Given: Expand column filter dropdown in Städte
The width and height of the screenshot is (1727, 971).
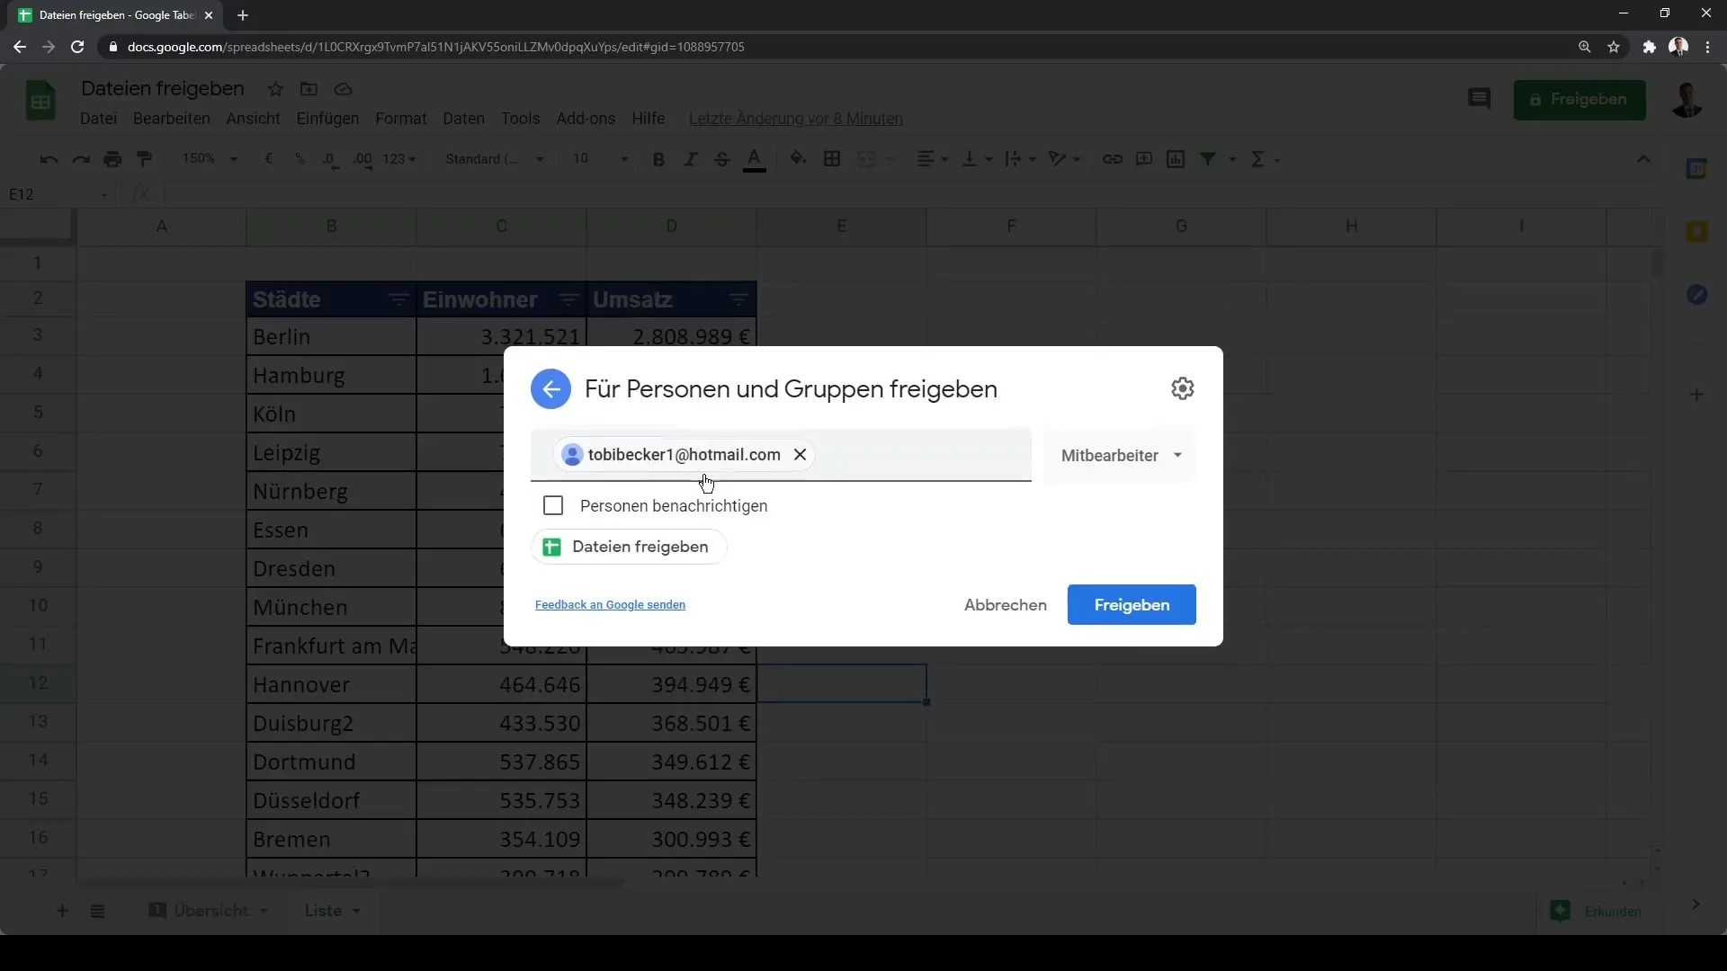Looking at the screenshot, I should pos(399,298).
